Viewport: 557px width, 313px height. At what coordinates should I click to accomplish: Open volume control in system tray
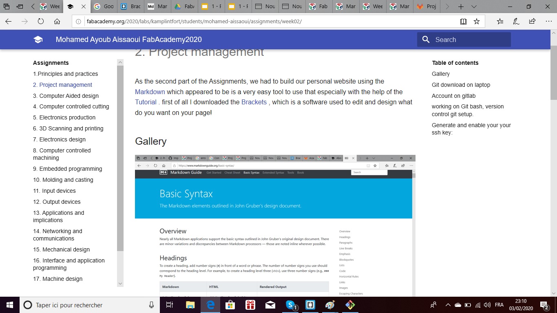[x=487, y=305]
